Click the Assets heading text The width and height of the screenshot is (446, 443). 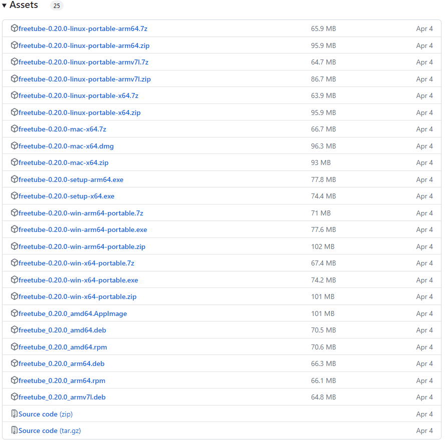[24, 5]
